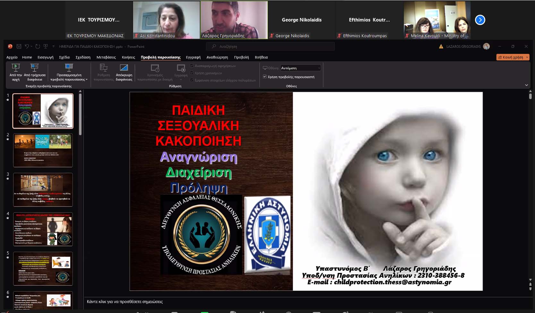Switch to the Εισαγωγή tab
The image size is (535, 313).
(x=46, y=57)
